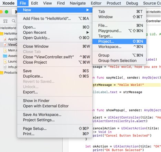Open the View menu
The width and height of the screenshot is (161, 152).
[x=47, y=3]
